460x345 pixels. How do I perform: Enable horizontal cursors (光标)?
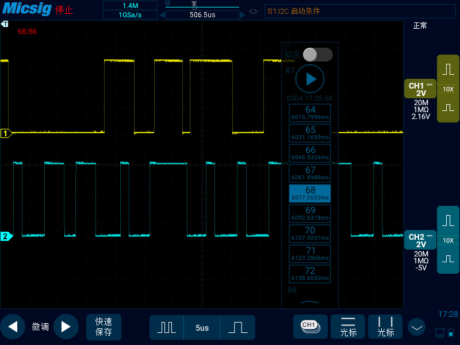click(x=348, y=326)
